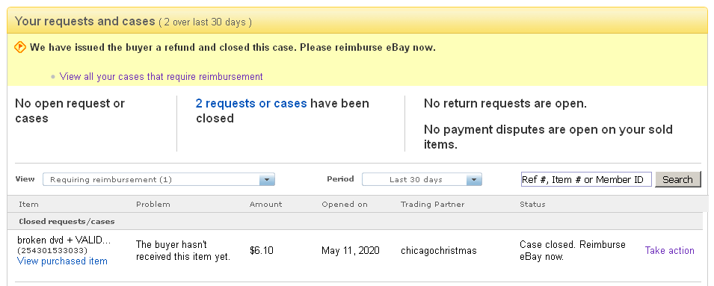Sort by Opened on column header
Screen dimensions: 714x286
coord(345,204)
